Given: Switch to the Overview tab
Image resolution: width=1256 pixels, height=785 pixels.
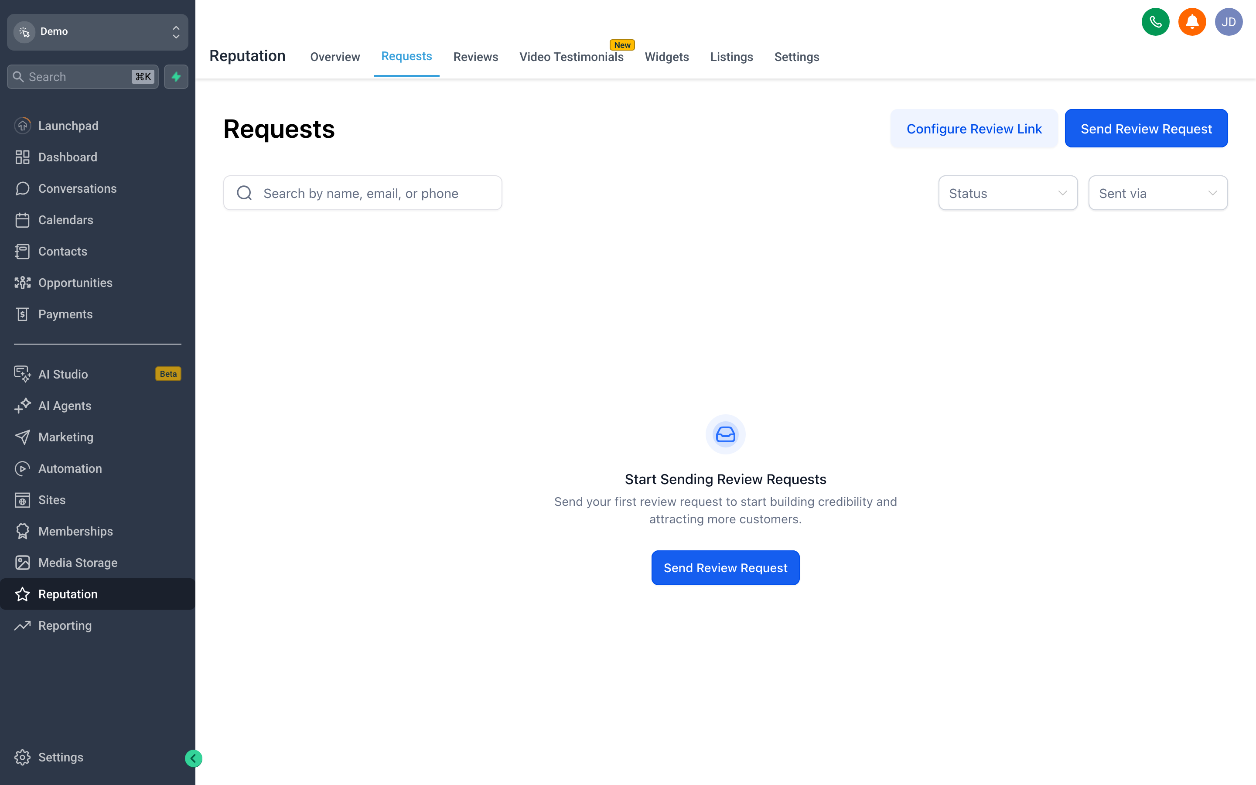Looking at the screenshot, I should click(335, 57).
